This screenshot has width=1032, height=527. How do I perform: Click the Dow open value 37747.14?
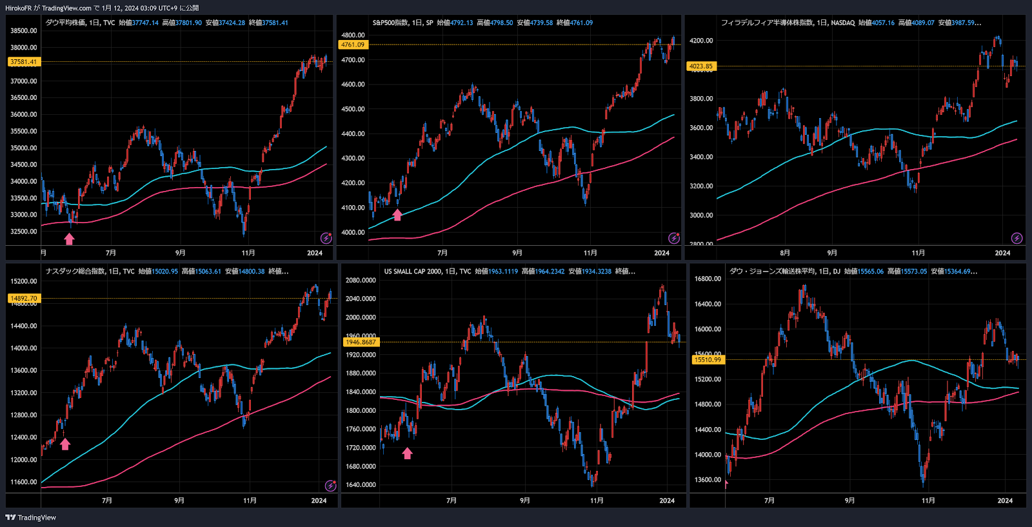tap(145, 23)
